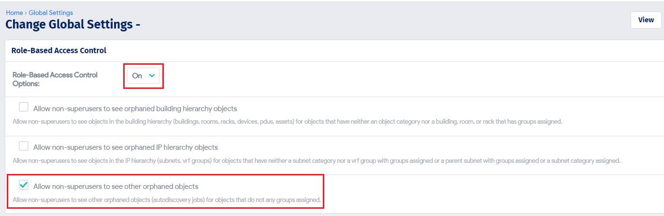Click the Change Global Settings page title
Screen dimensions: 664x216
pyautogui.click(x=73, y=24)
